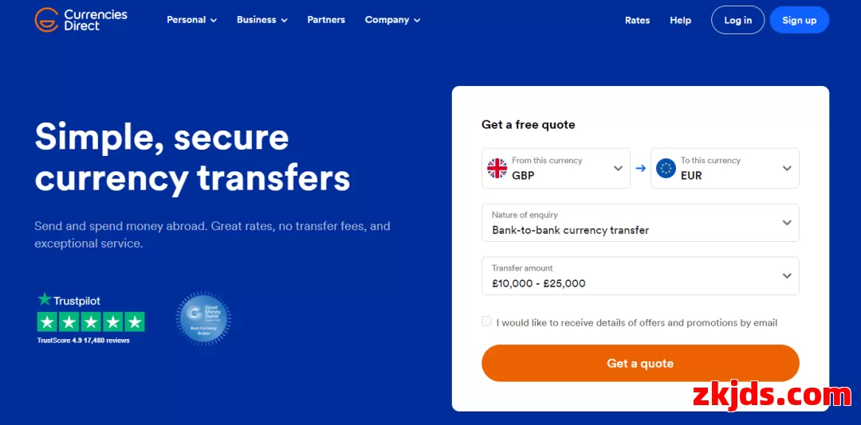Click the Currencies Direct logo icon
This screenshot has height=425, width=861.
[x=47, y=20]
